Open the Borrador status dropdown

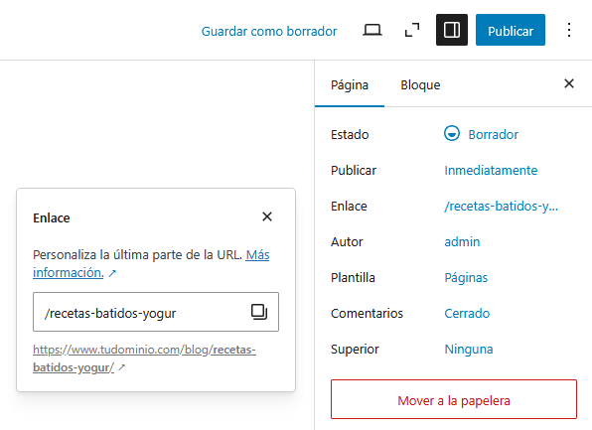(x=481, y=134)
